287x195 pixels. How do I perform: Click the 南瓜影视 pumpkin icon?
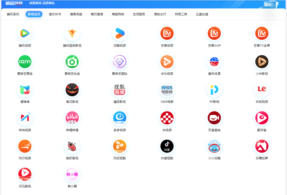(72, 90)
